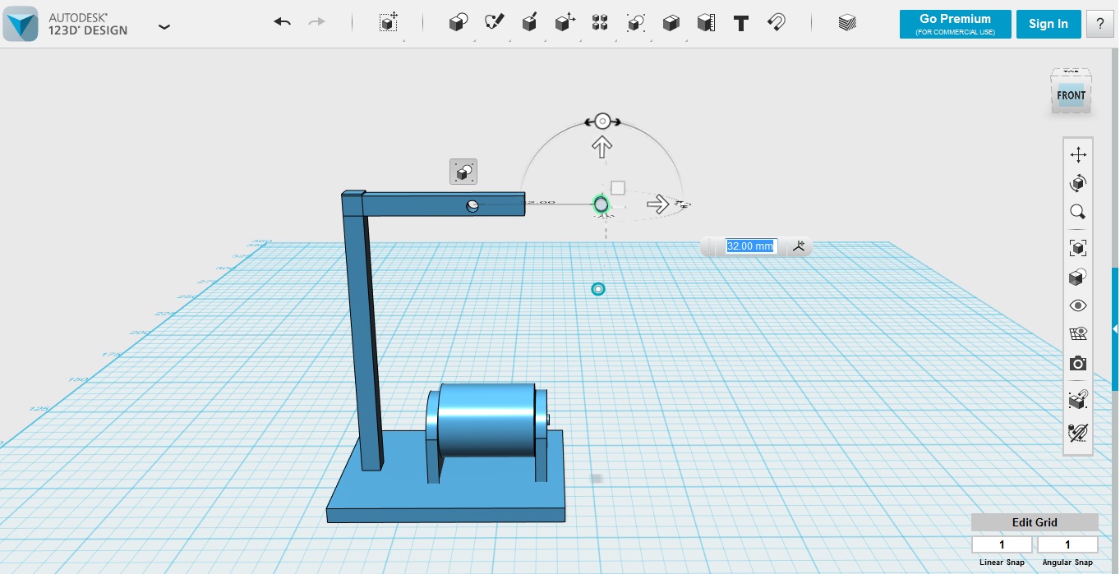Open the Autodesk 123D Design application menu

click(x=164, y=26)
